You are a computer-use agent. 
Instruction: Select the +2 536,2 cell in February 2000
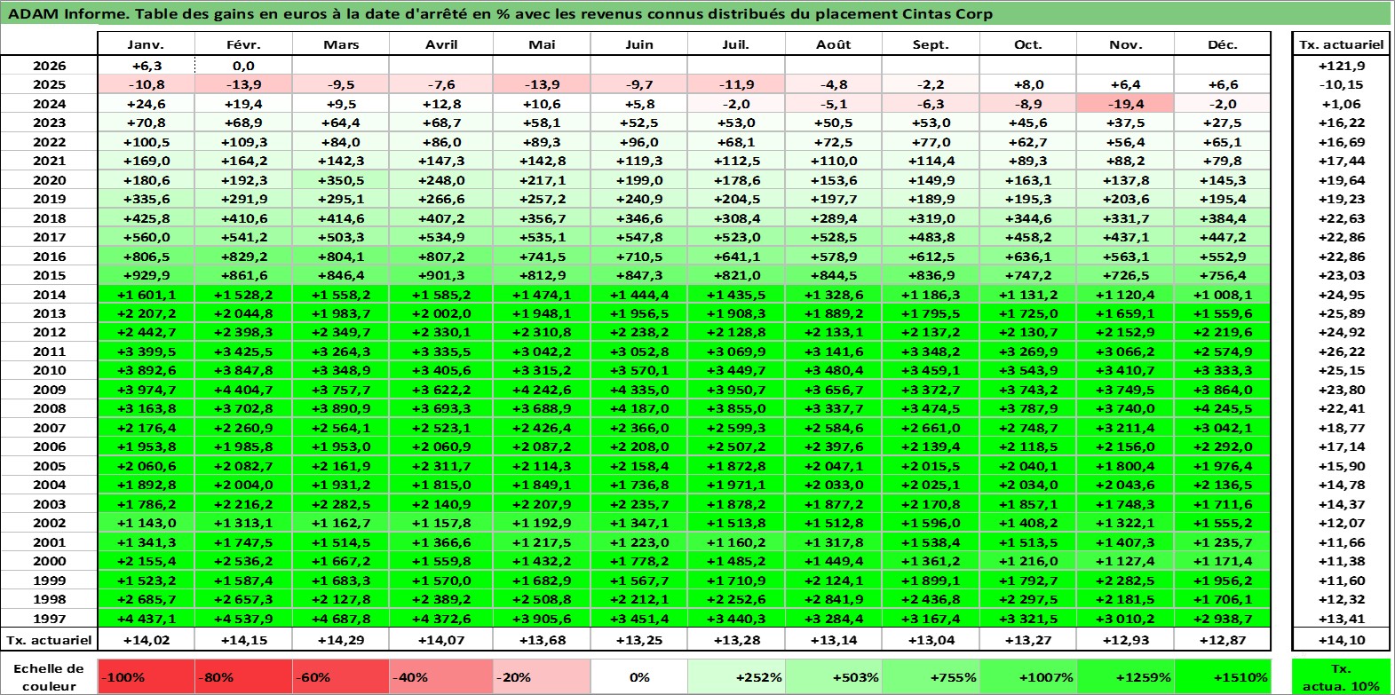pyautogui.click(x=243, y=561)
